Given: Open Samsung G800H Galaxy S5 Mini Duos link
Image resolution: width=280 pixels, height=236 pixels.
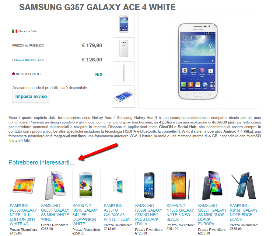Looking at the screenshot, I should pos(212,215).
